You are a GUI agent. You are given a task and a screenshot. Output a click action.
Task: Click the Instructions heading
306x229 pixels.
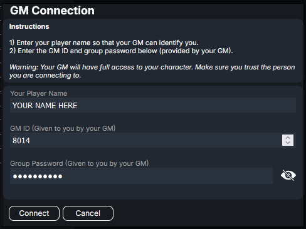click(29, 26)
